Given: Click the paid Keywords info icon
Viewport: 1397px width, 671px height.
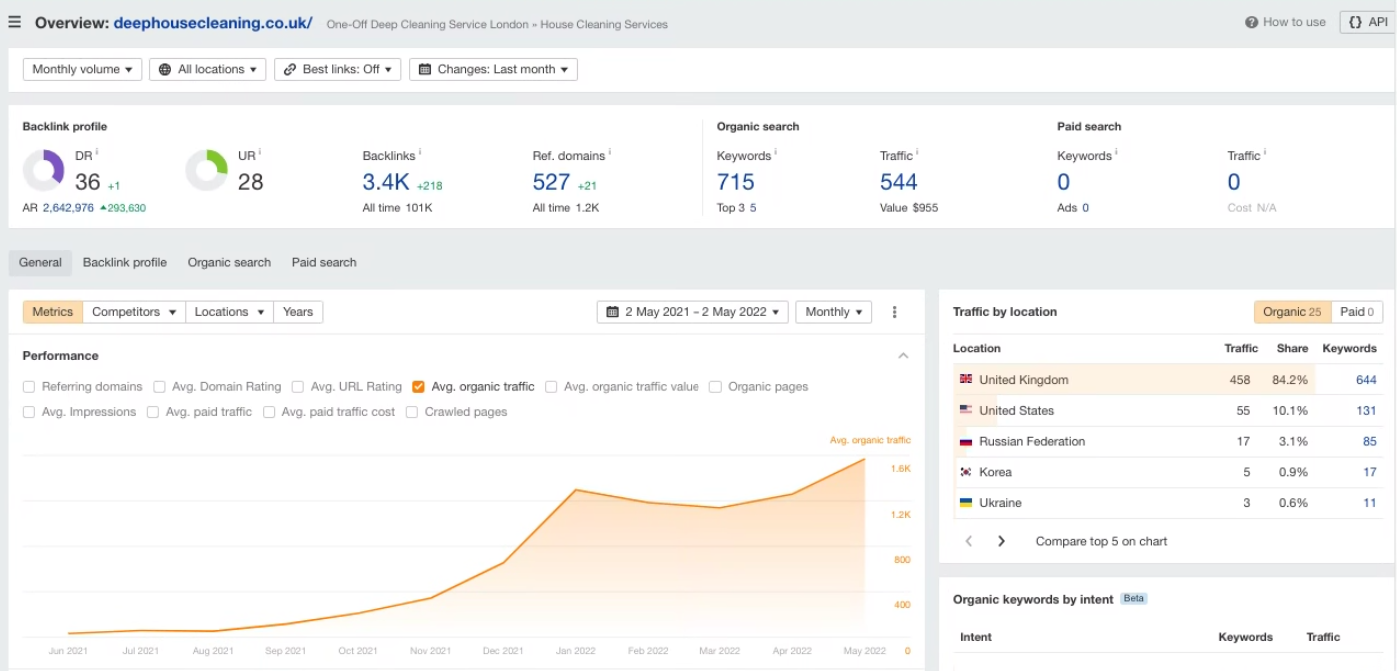Looking at the screenshot, I should pos(1117,153).
